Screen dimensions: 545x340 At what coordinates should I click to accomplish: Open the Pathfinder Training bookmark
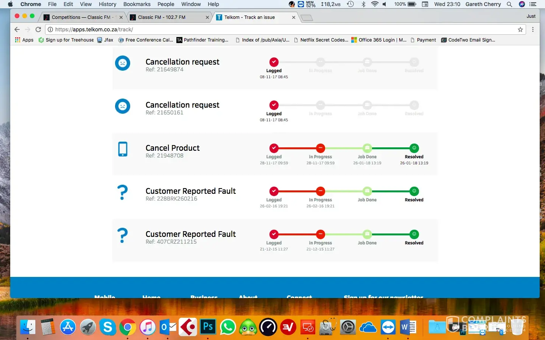202,40
